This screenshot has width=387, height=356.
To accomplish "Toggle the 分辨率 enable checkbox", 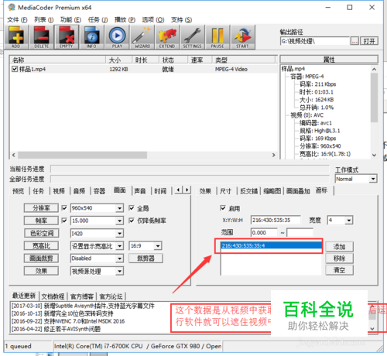I will 64,207.
